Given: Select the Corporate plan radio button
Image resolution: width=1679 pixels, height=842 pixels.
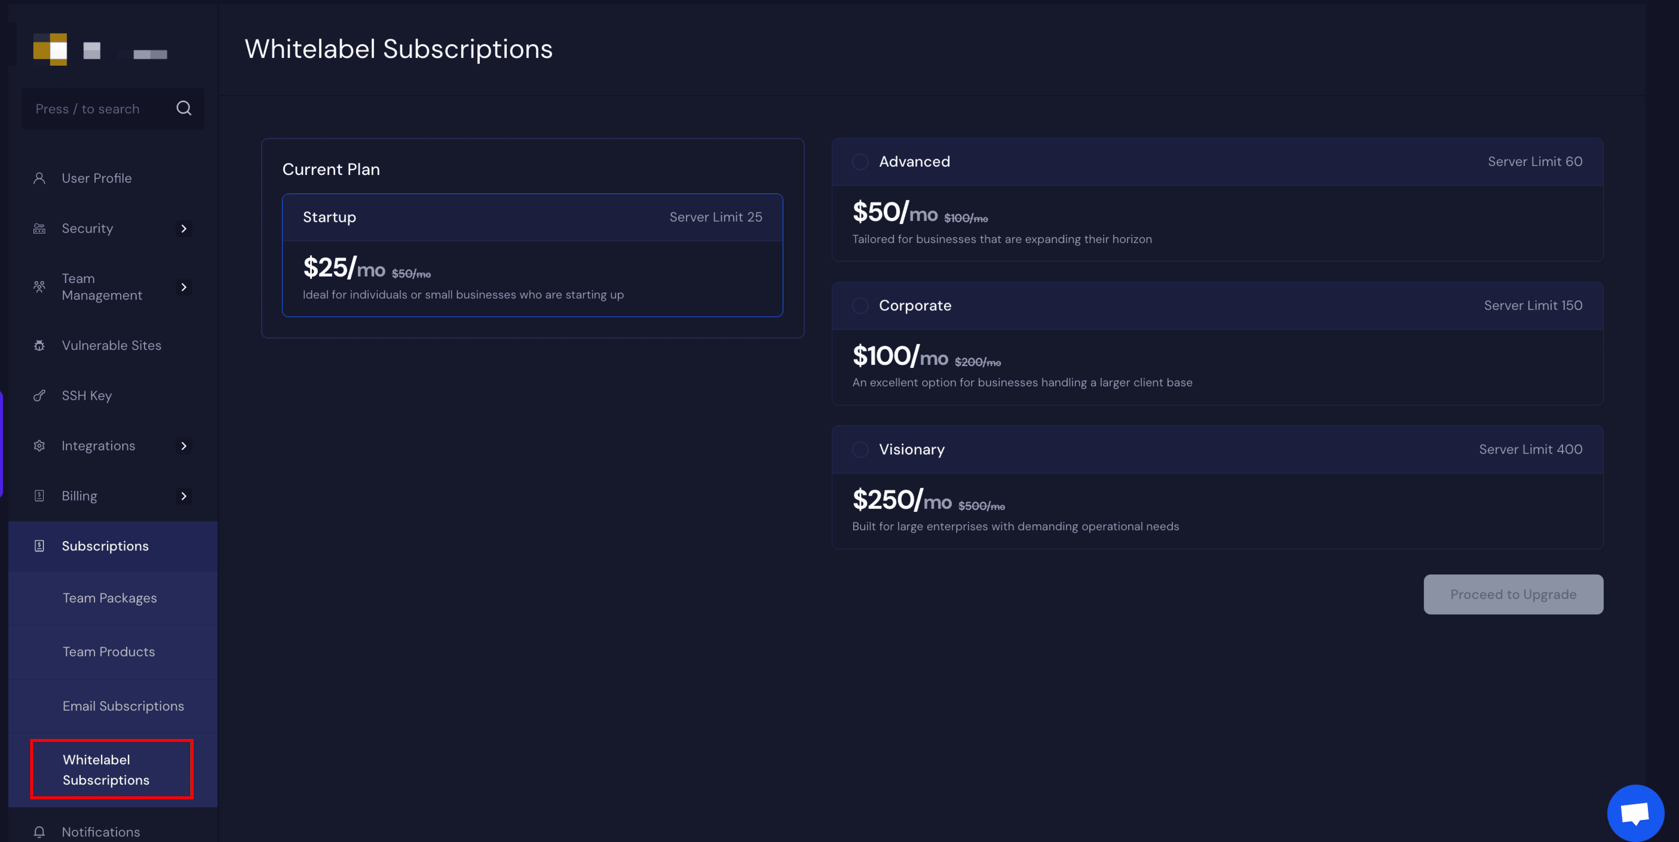Looking at the screenshot, I should tap(860, 305).
